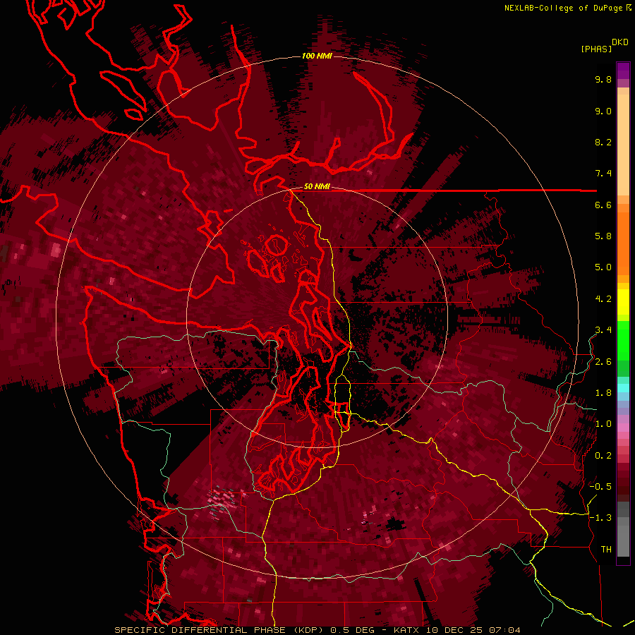Click the [PHAS] unit label
The height and width of the screenshot is (635, 635).
point(596,49)
